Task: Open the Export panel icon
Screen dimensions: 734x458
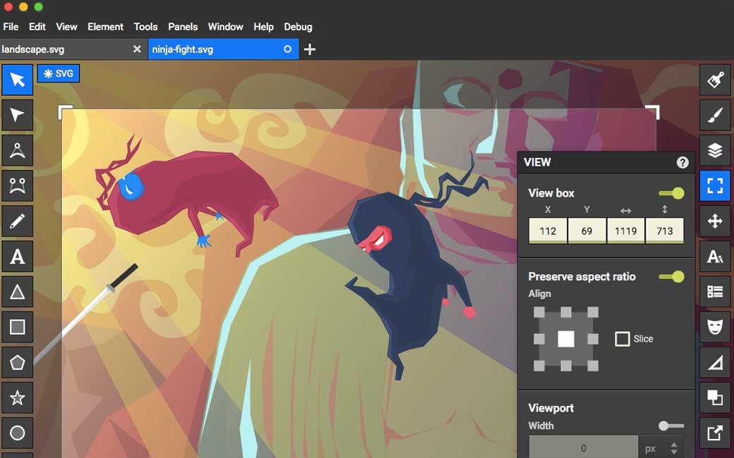Action: pos(715,433)
